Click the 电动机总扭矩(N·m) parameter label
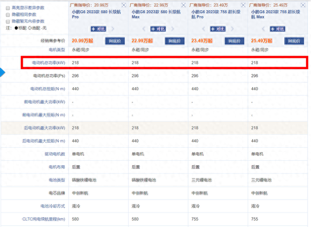311x227 pixels. pos(48,89)
